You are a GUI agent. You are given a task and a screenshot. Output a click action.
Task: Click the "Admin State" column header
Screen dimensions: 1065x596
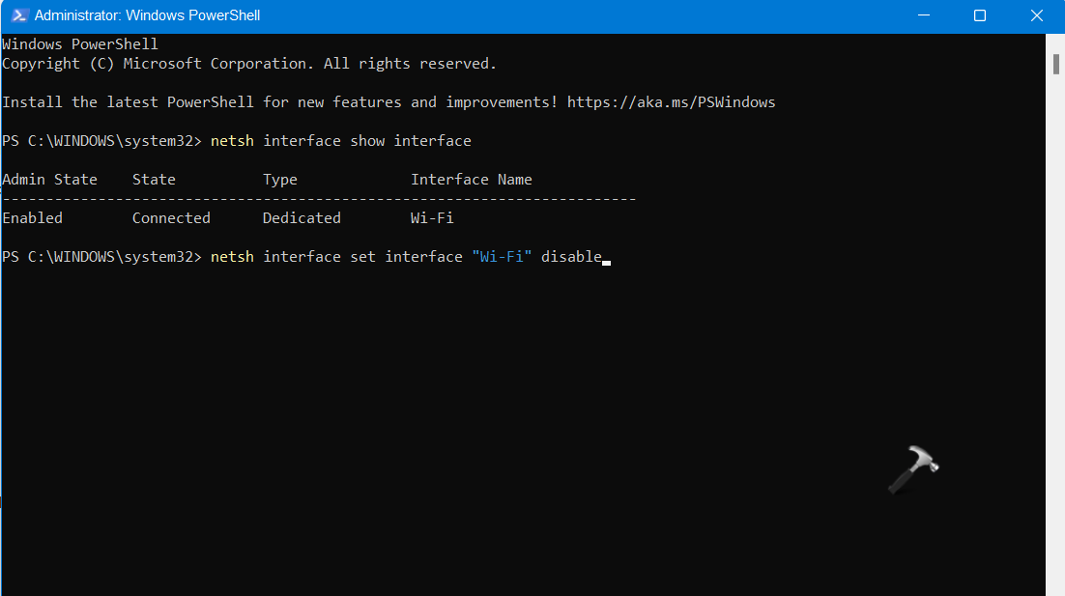pos(49,180)
